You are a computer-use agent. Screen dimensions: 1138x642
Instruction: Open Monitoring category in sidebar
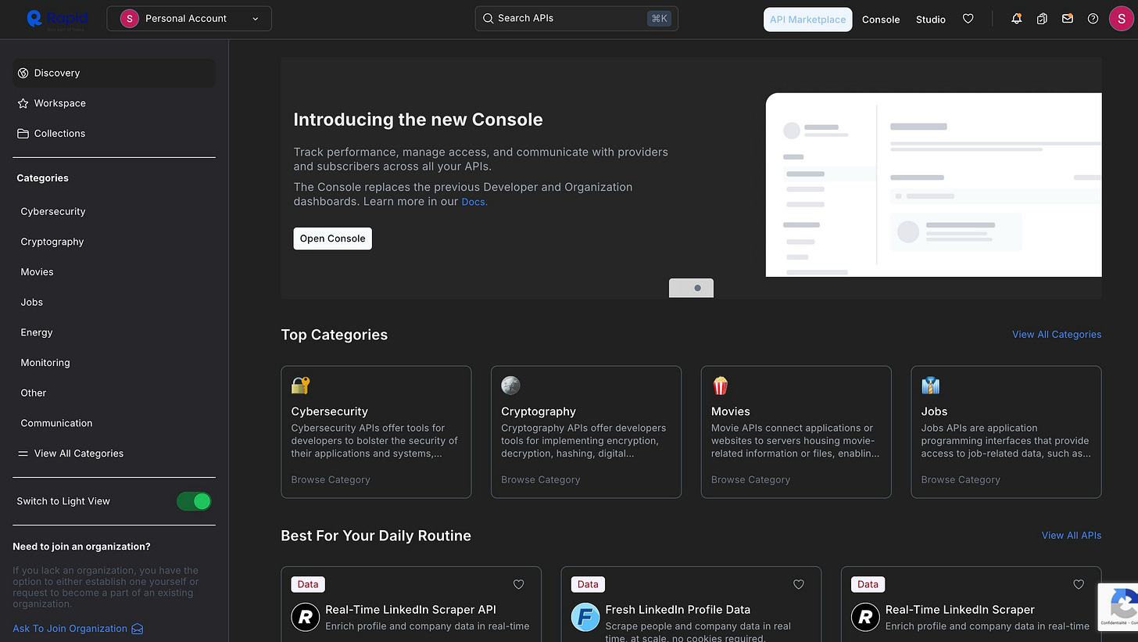coord(45,363)
